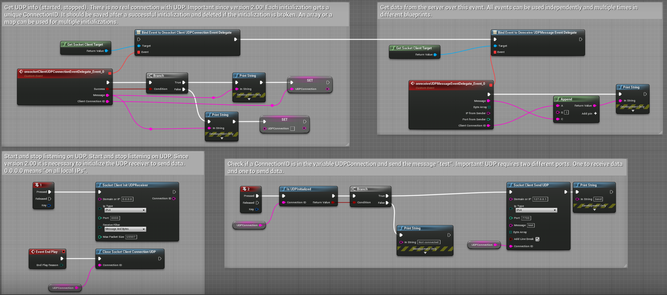Open the Receive Filter 'Message And Bytes' dropdown
The height and width of the screenshot is (295, 667).
coord(125,229)
